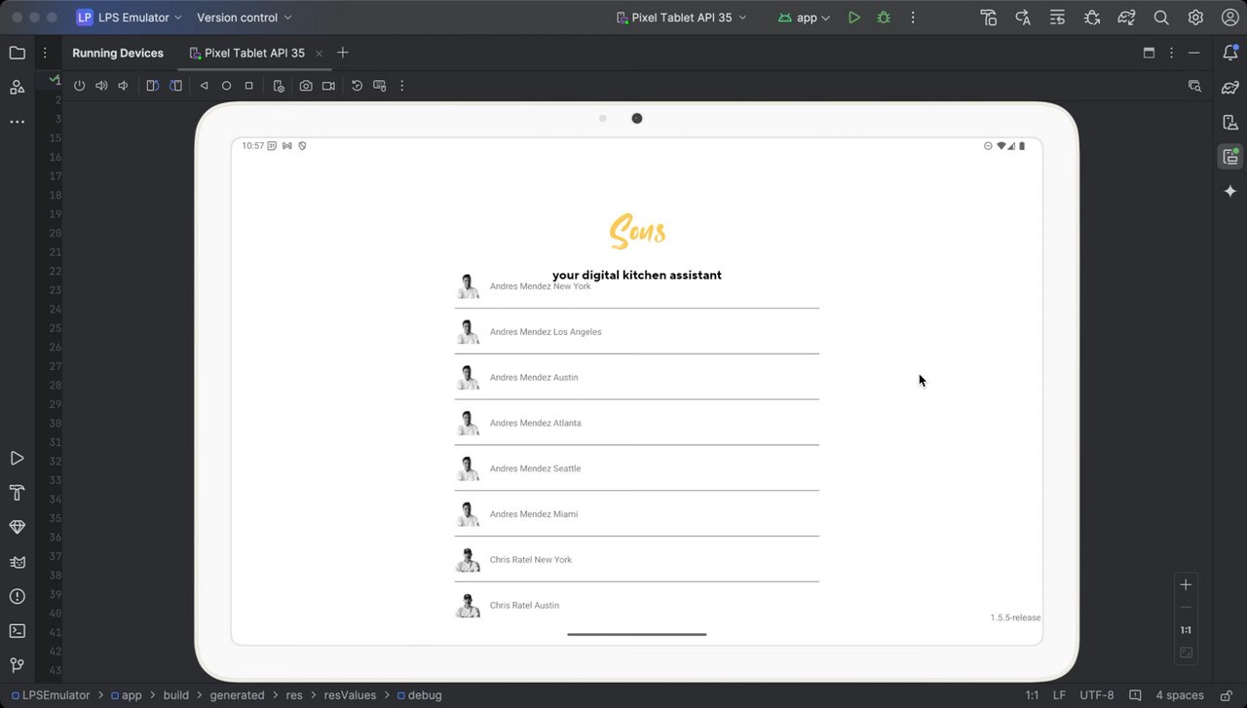
Task: Open the Build hammer tool window in the left sidebar
Action: coord(17,492)
